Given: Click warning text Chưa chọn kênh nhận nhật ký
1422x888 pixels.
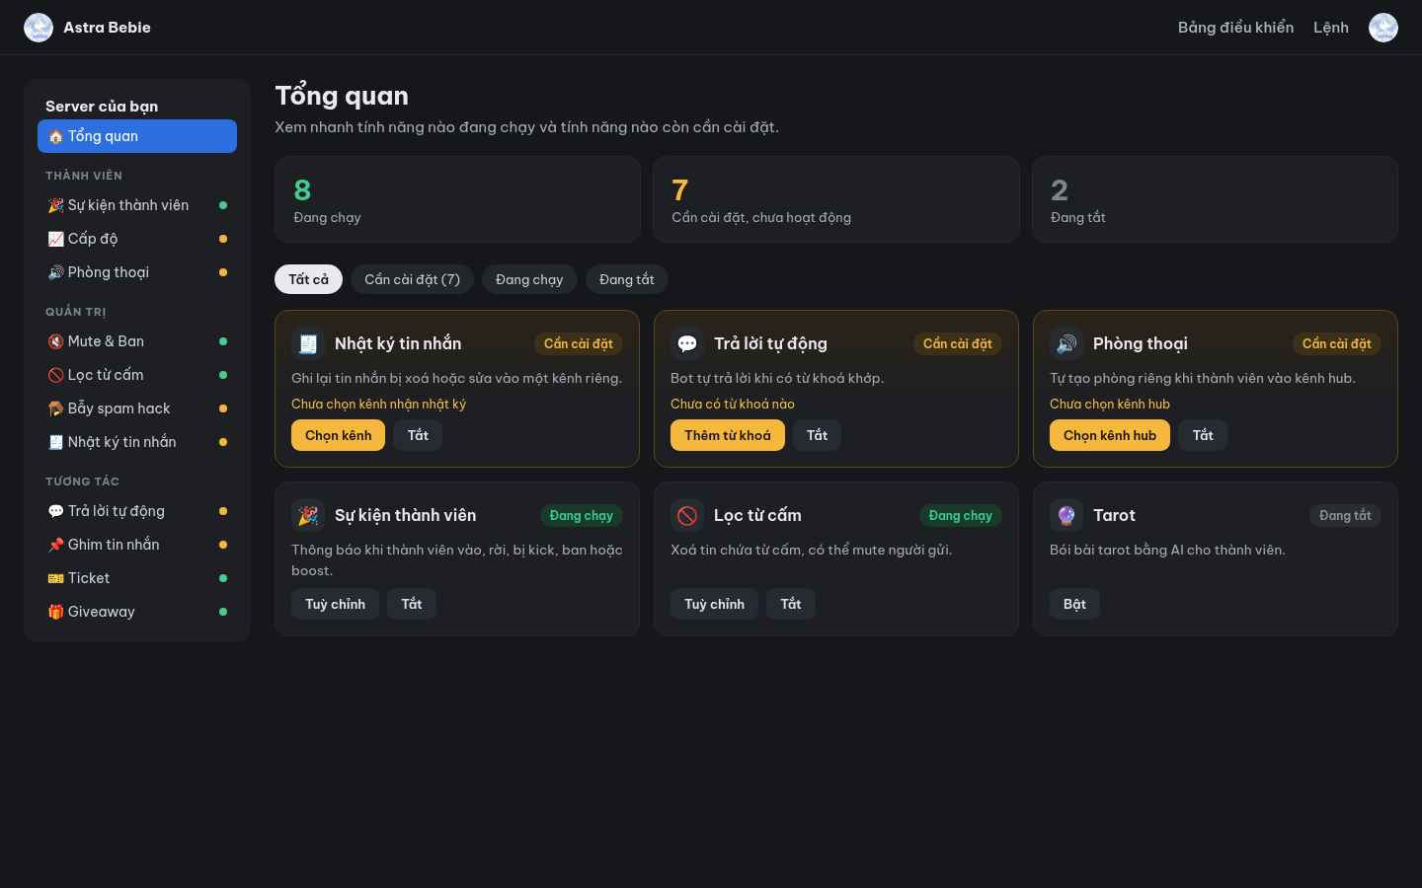Looking at the screenshot, I should 378,404.
